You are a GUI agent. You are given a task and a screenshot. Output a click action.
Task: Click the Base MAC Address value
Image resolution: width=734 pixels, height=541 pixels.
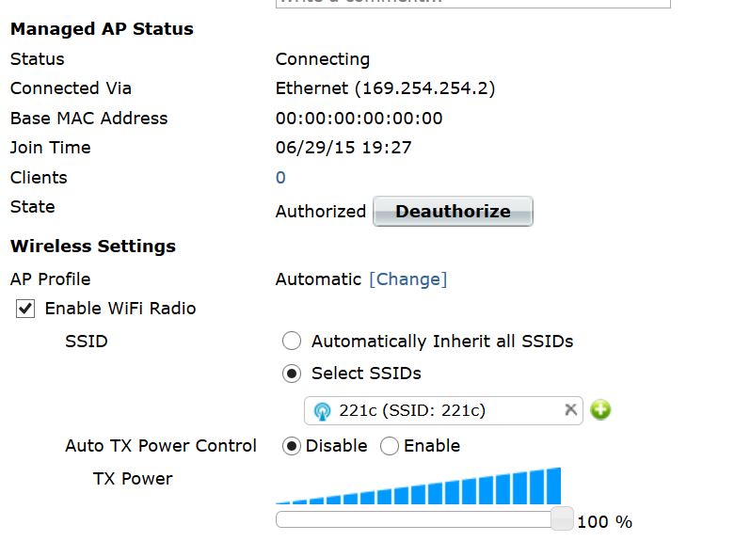pyautogui.click(x=359, y=119)
